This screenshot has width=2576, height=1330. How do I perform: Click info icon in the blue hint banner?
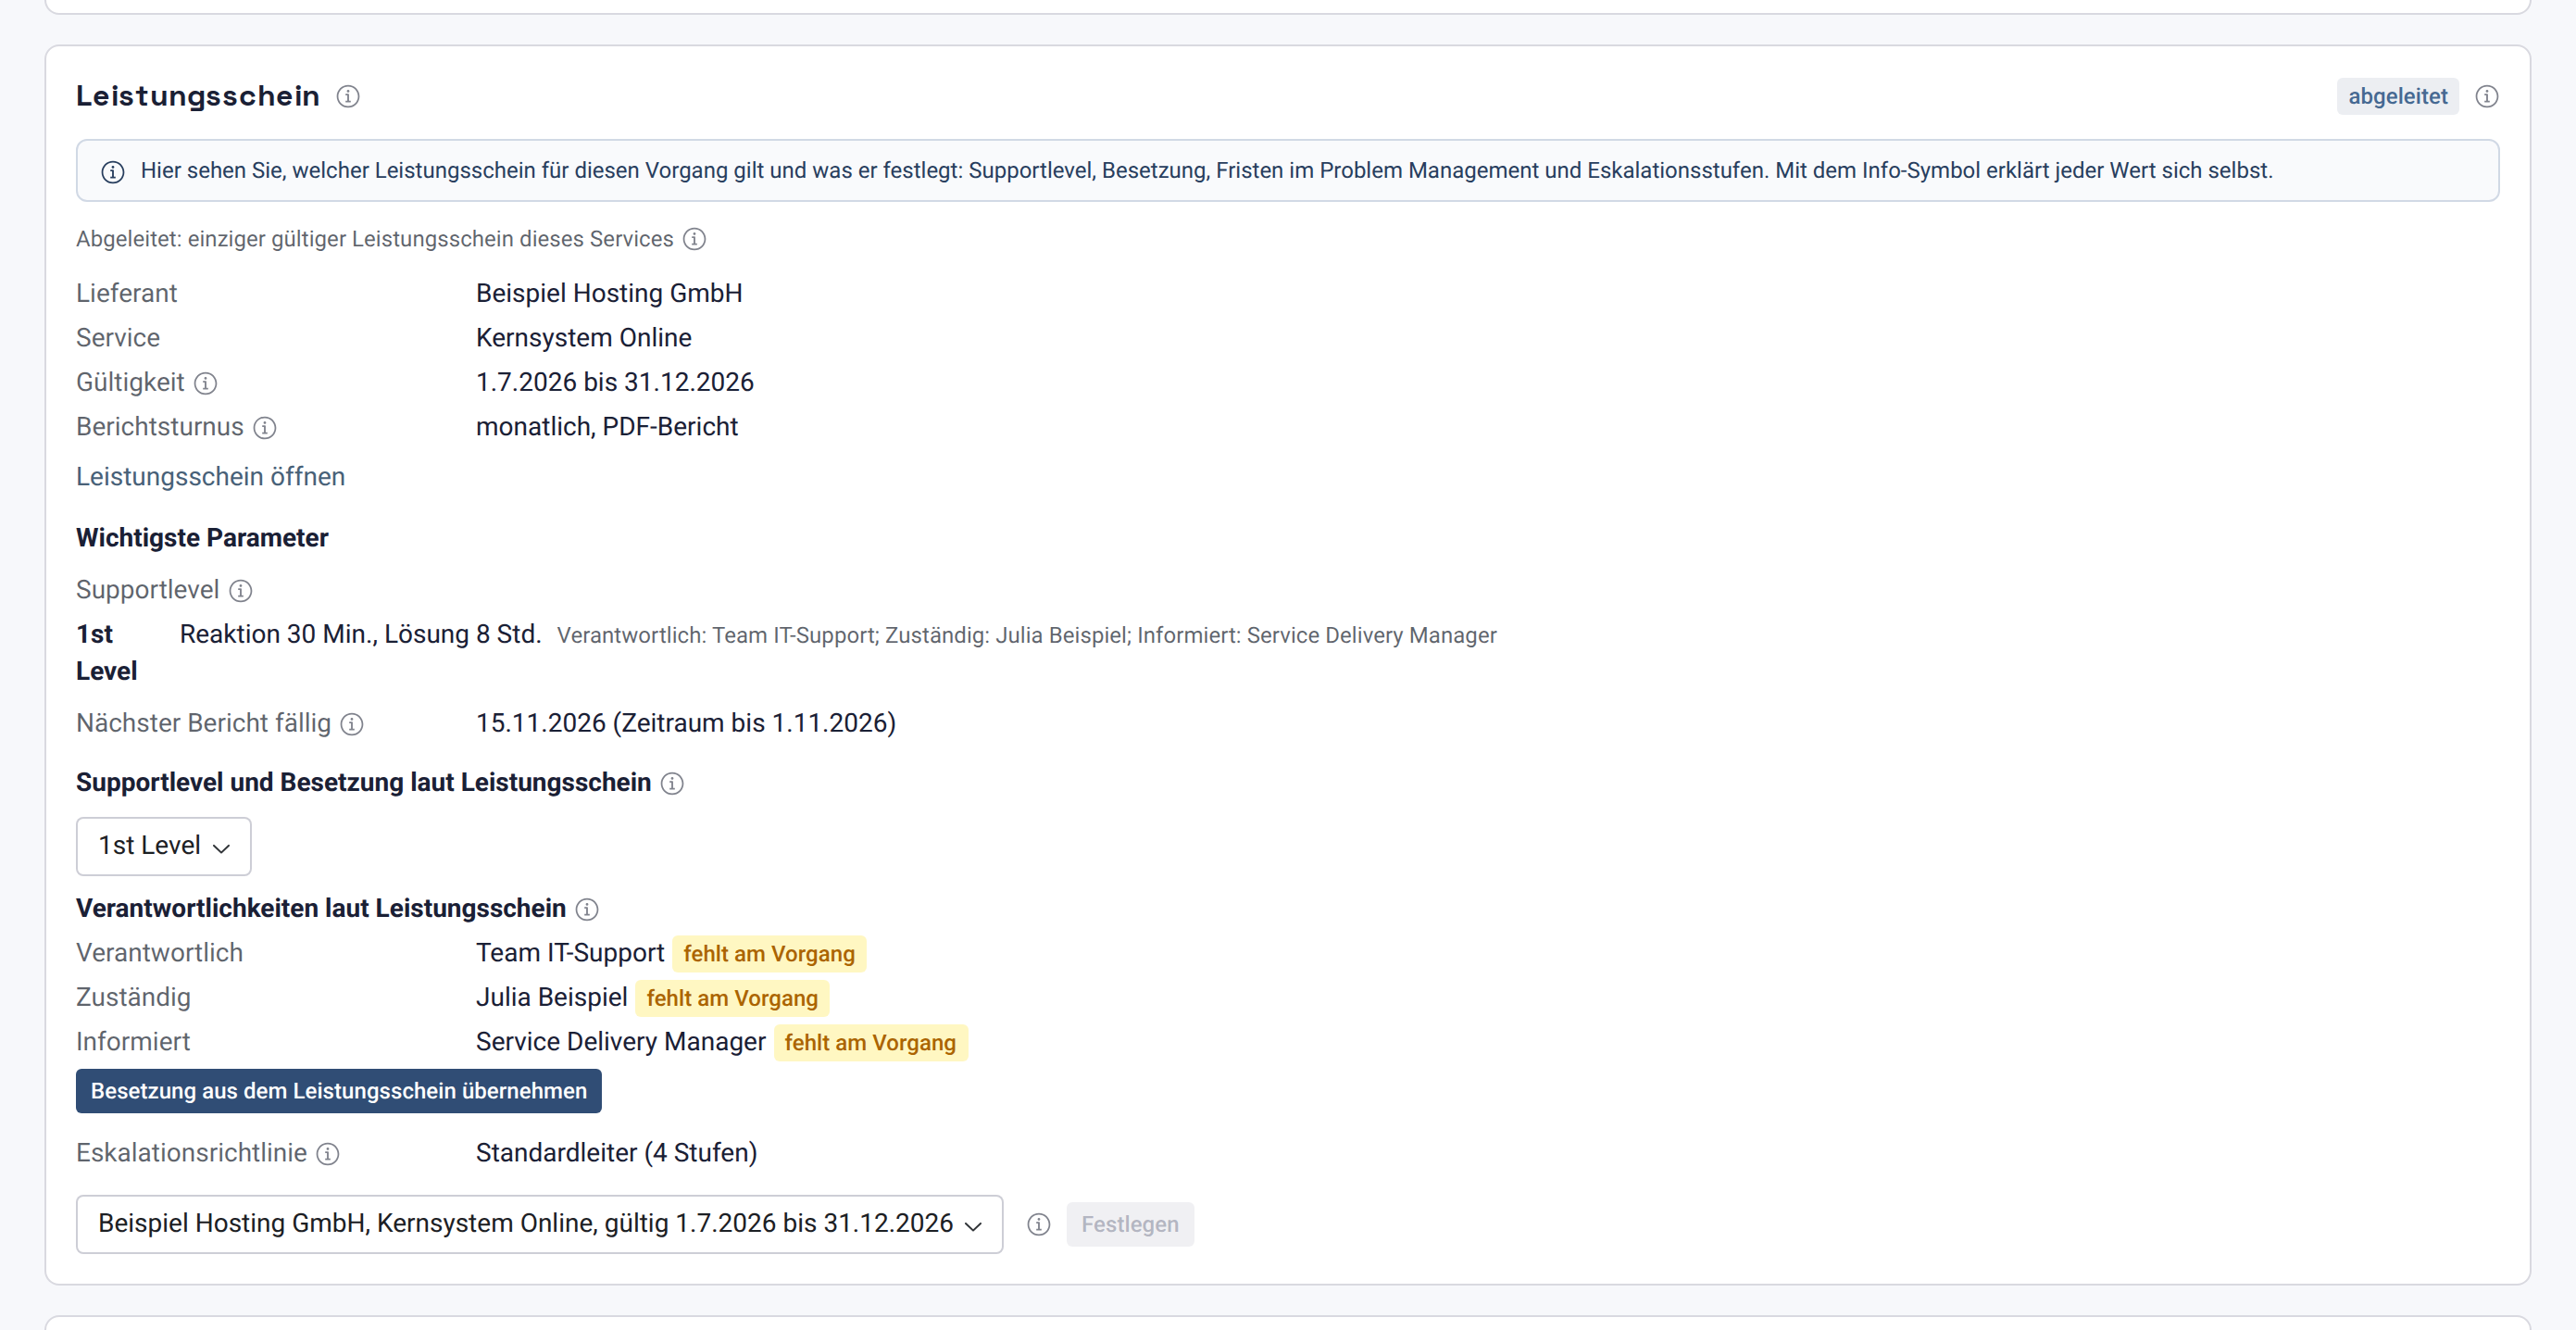(113, 171)
